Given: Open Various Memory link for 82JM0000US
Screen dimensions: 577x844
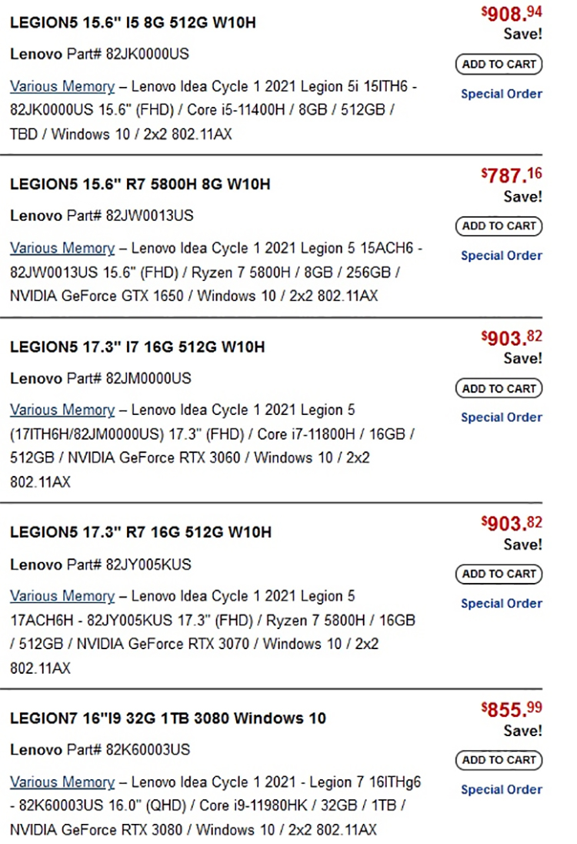Looking at the screenshot, I should (62, 410).
